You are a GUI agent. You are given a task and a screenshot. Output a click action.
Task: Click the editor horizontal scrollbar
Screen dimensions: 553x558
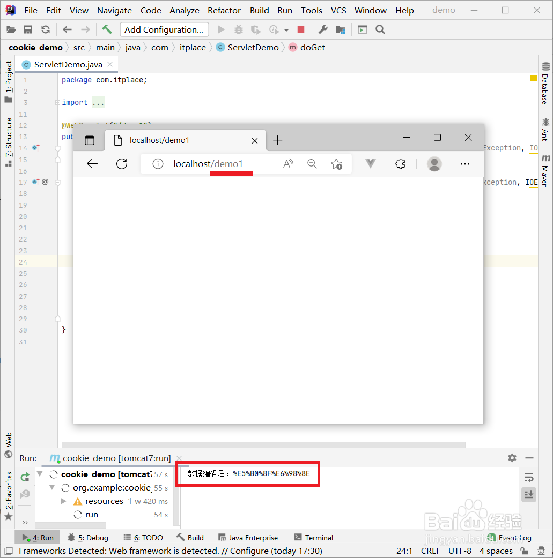[x=263, y=445]
